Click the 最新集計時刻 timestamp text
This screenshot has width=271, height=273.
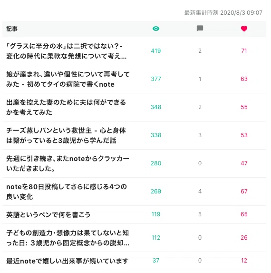coord(223,13)
